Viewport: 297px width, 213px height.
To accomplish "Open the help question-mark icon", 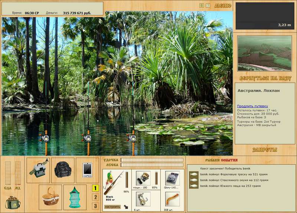I will coord(208,6).
